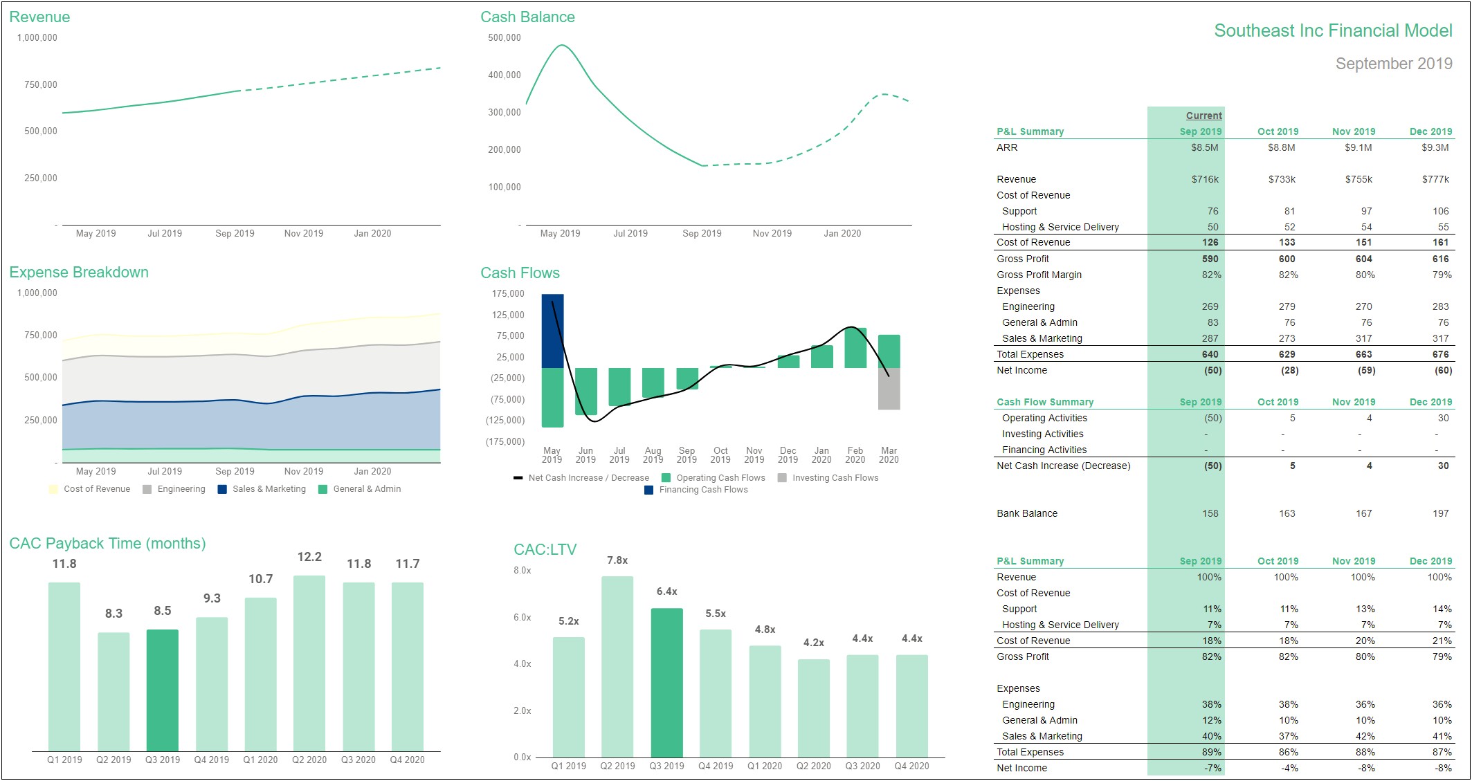Click the ARR value $8.5M for Sep 2019
The width and height of the screenshot is (1472, 781).
click(x=1205, y=147)
